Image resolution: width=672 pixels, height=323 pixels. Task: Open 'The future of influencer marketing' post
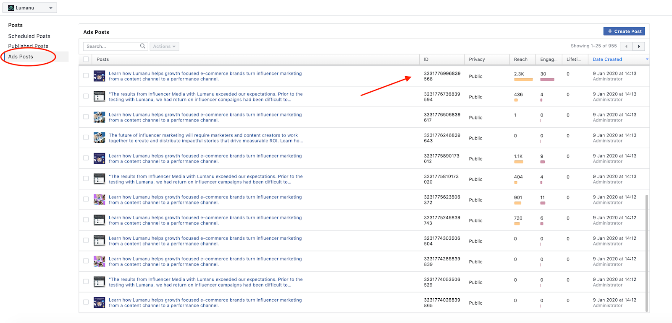coord(206,138)
